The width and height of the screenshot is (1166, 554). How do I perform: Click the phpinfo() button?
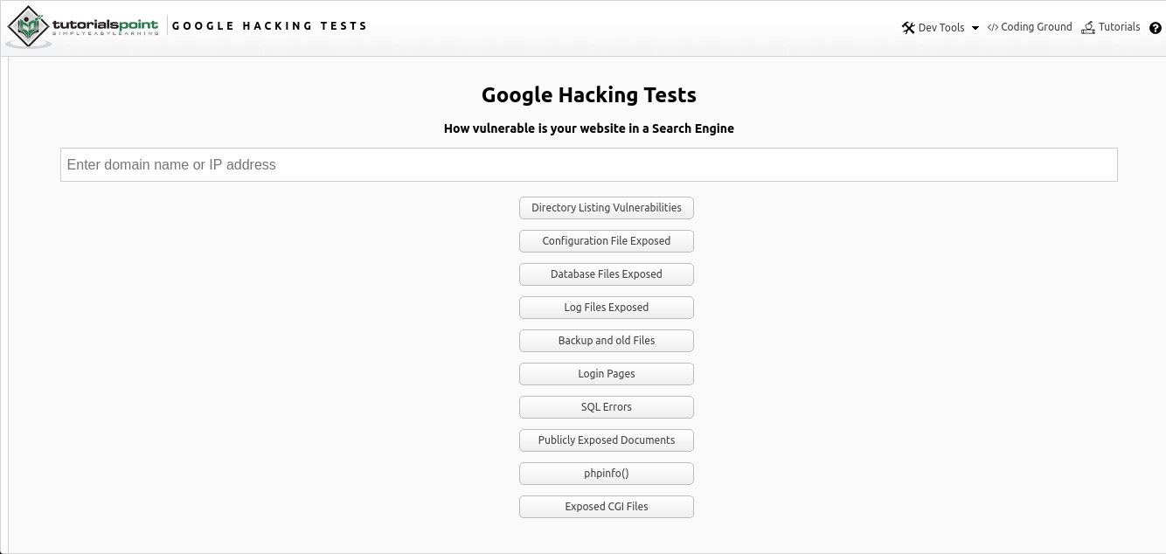pyautogui.click(x=606, y=474)
